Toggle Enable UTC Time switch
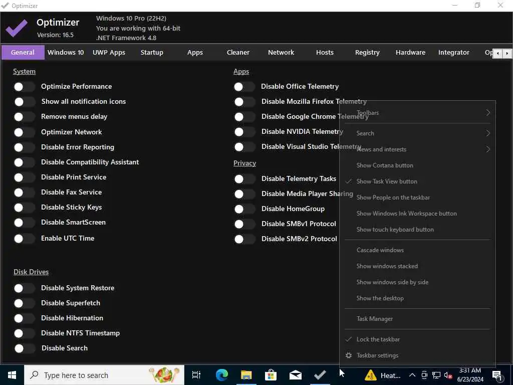 coord(24,239)
